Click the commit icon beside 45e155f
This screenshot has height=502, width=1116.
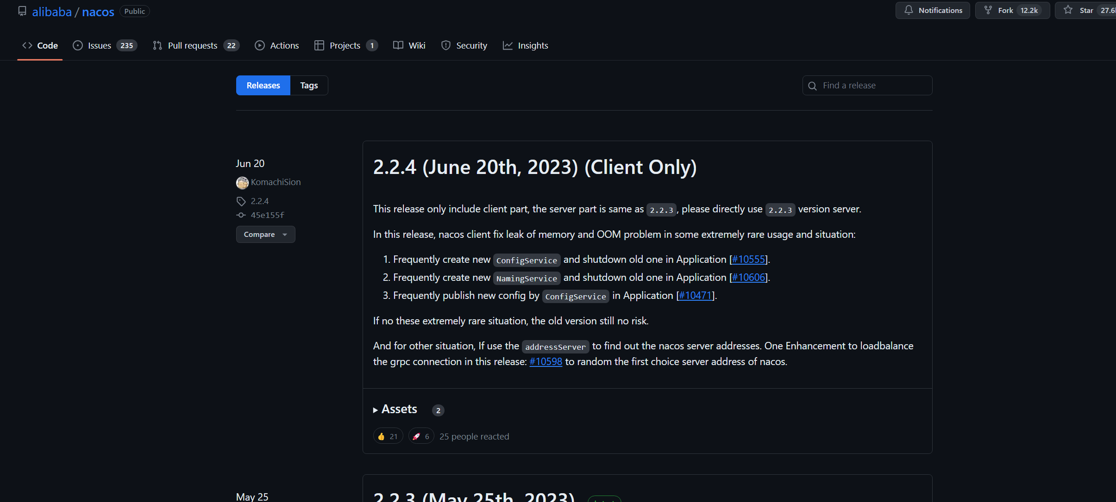point(241,215)
